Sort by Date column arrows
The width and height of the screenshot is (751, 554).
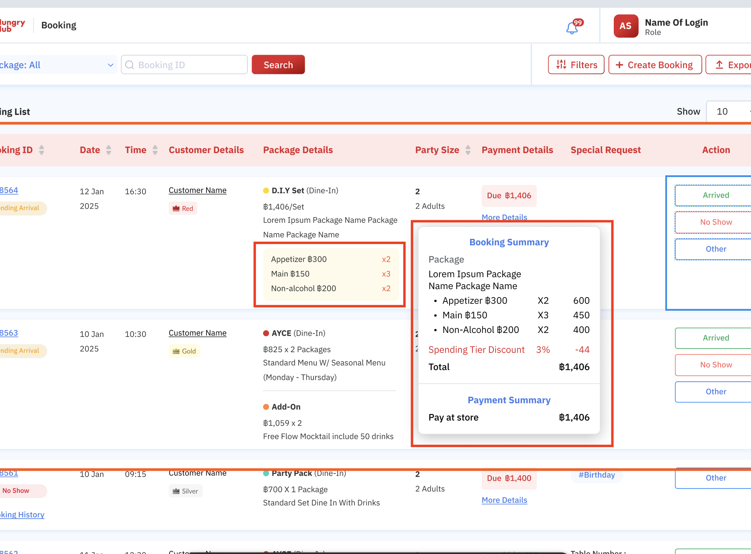109,150
